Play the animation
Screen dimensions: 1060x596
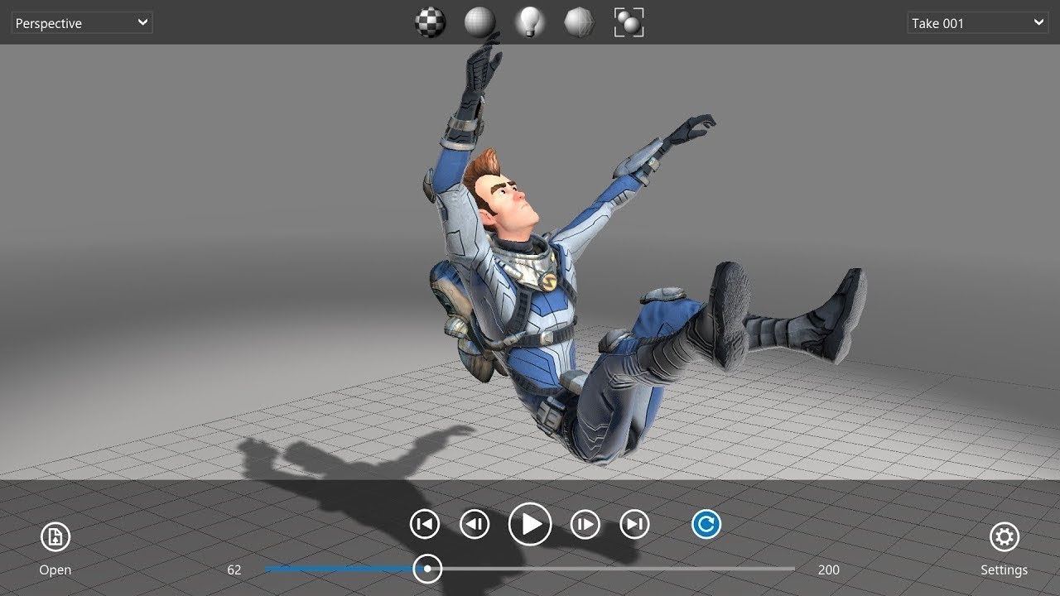(x=530, y=524)
